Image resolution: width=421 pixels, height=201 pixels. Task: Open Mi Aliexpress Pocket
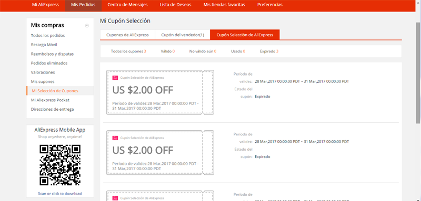[x=50, y=100]
